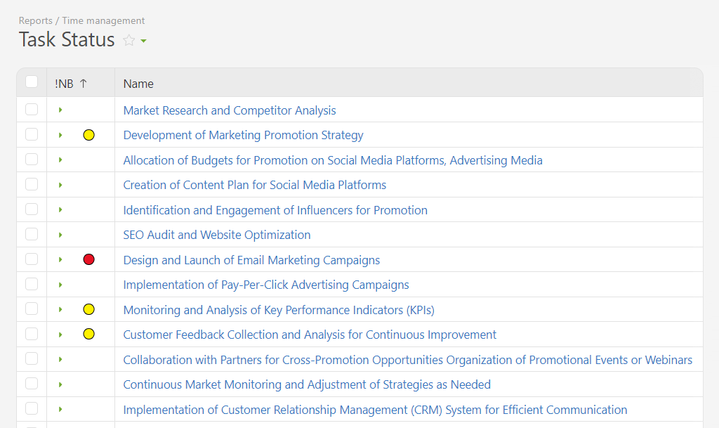Open Creation of Content Plan task link
719x428 pixels.
tap(254, 186)
